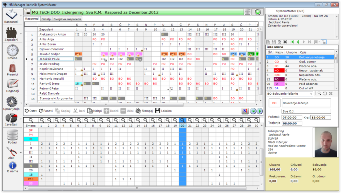
Task: Click the Podaci database icon
Action: (12, 136)
